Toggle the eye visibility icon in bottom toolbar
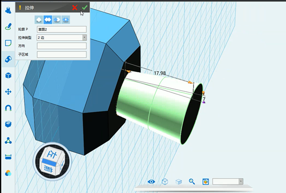This screenshot has height=193, width=286. coord(151,182)
